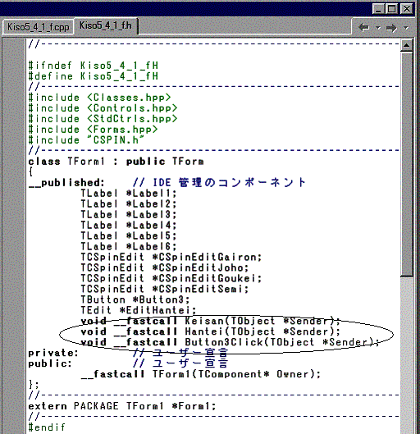Select the Kiso5_4_1_f.h tab
Image resolution: width=420 pixels, height=434 pixels.
click(106, 25)
